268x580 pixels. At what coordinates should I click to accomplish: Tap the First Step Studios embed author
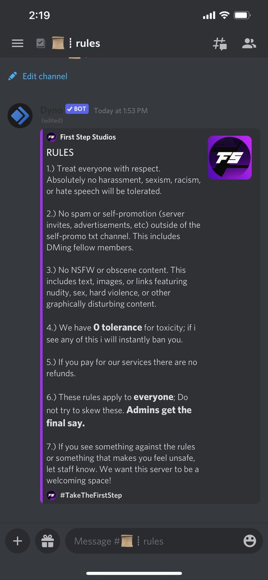click(88, 137)
